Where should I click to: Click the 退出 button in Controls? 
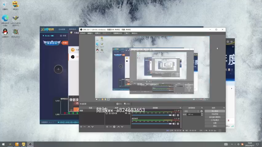click(215, 126)
